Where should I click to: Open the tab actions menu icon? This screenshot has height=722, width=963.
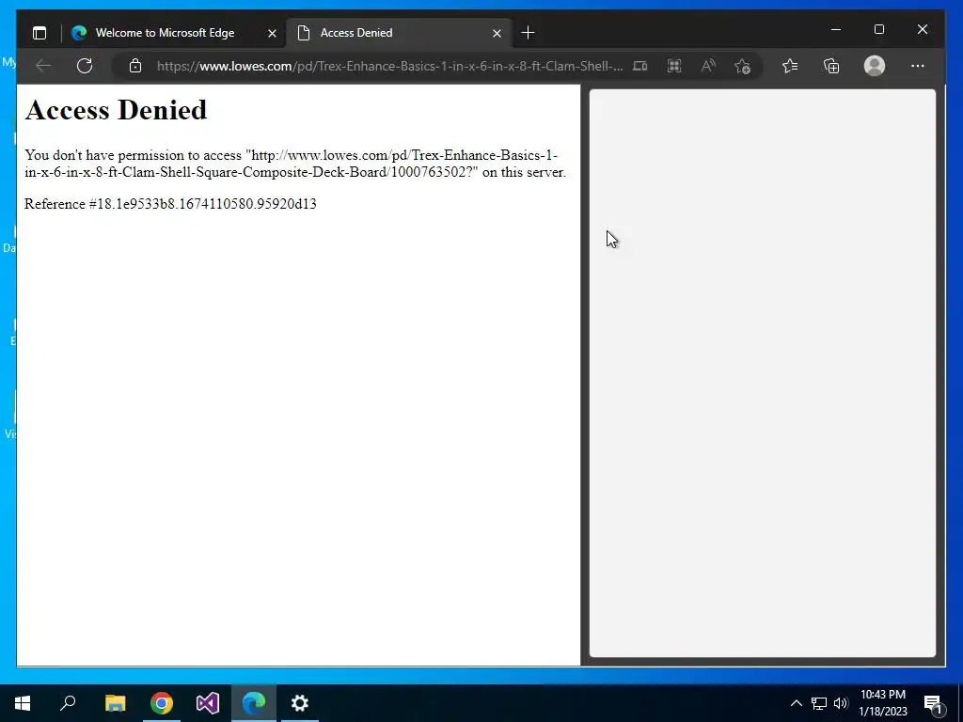click(39, 33)
